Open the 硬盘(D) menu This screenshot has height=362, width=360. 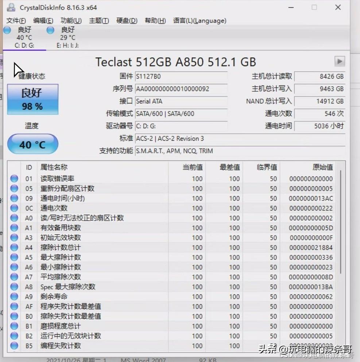(x=127, y=20)
